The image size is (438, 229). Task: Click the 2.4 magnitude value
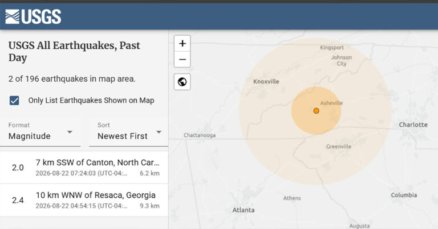tap(18, 200)
